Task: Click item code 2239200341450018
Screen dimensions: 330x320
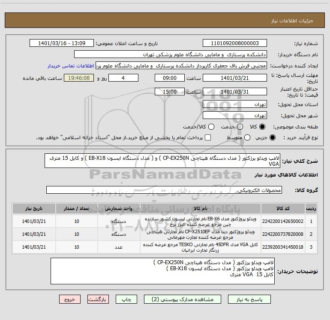Action: point(283,247)
